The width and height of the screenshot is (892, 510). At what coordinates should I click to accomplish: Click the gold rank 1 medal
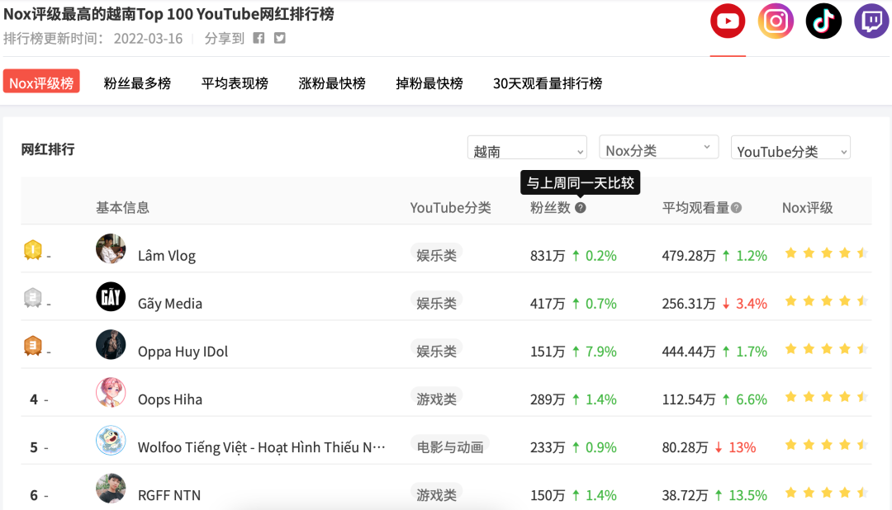33,249
